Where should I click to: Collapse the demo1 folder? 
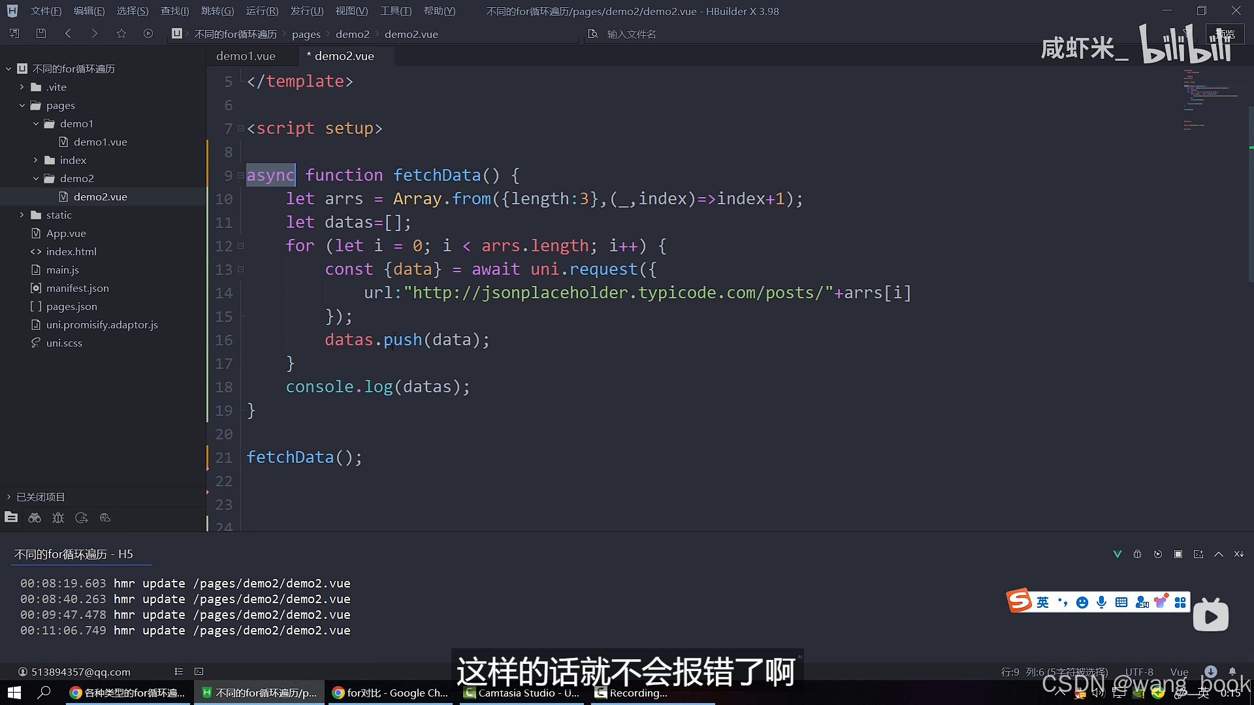[35, 123]
